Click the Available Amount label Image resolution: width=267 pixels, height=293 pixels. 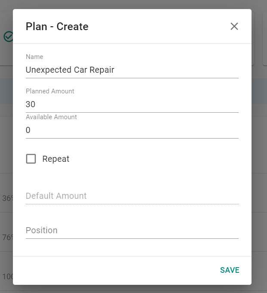[x=51, y=117]
